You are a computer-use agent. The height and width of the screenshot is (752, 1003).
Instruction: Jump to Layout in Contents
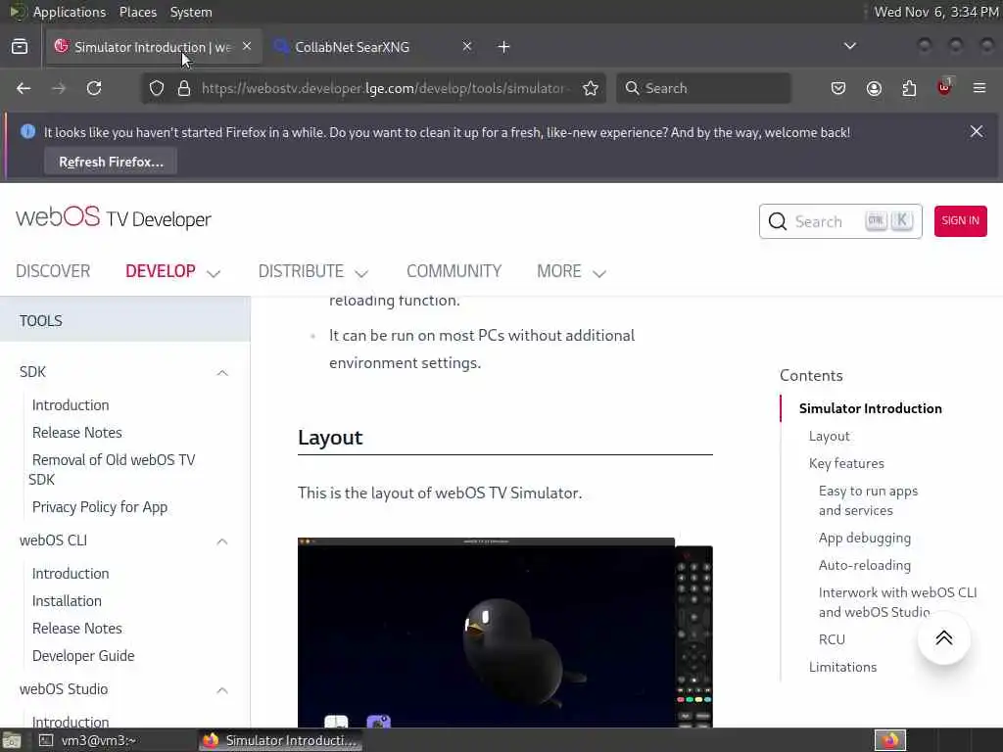829,436
